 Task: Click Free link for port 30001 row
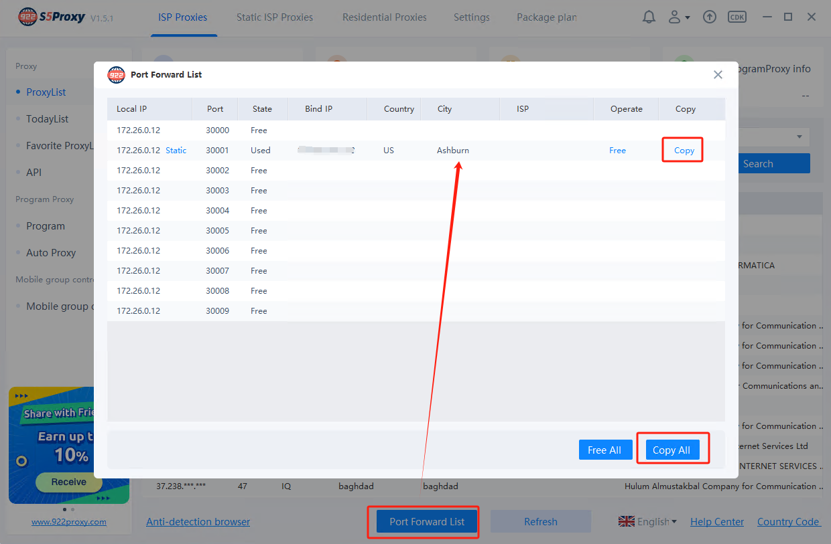tap(617, 151)
